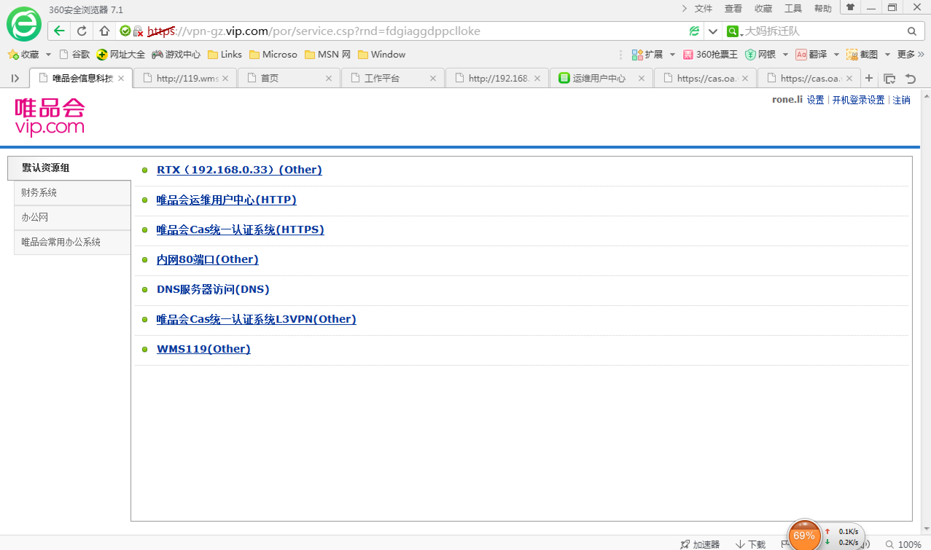Expand the address bar history dropdown
The height and width of the screenshot is (550, 931).
click(x=713, y=31)
